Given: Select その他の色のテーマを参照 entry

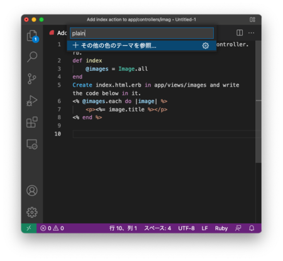Looking at the screenshot, I should (141, 45).
